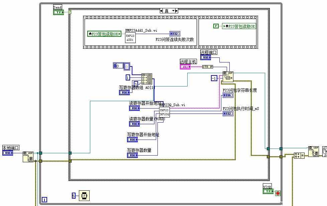
Task: Click the -1 numeric constant
Action: point(214,78)
